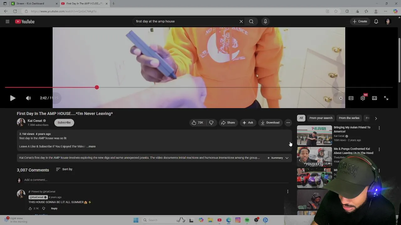
Task: Open the YouTube guide hamburger menu
Action: pos(8,22)
